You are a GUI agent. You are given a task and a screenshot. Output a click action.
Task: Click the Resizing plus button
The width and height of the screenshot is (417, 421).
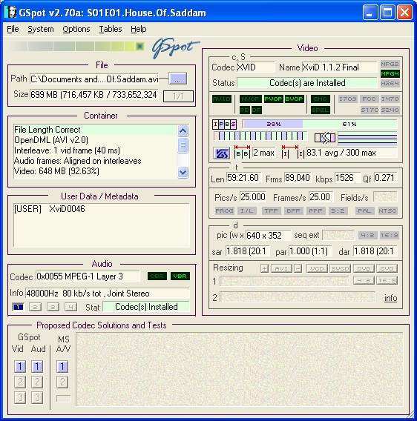265,268
